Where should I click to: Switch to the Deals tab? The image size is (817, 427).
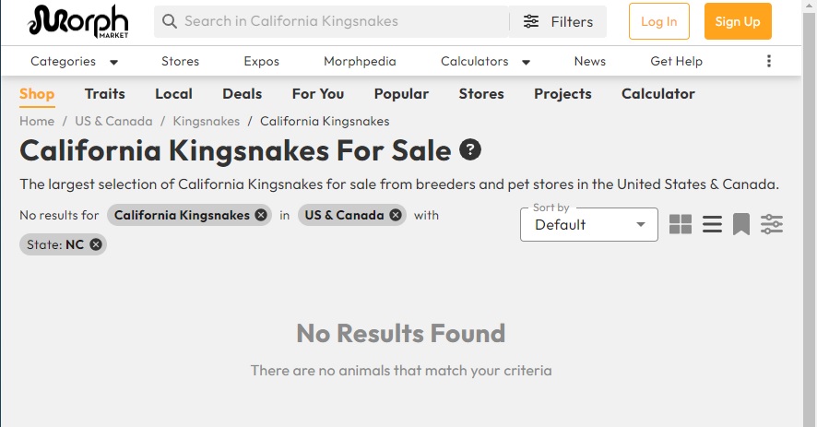[242, 94]
